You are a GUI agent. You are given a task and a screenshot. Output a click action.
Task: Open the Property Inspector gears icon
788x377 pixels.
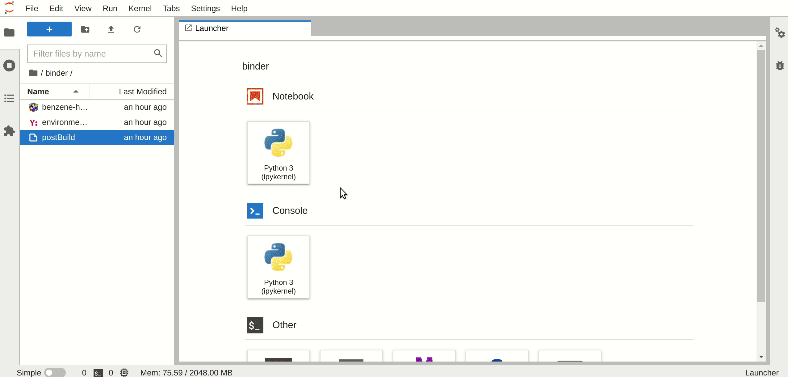779,33
